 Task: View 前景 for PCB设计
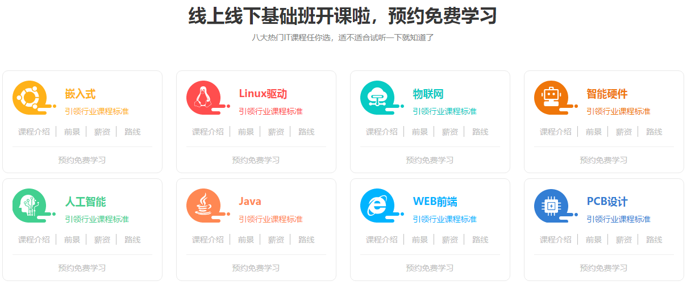click(593, 240)
